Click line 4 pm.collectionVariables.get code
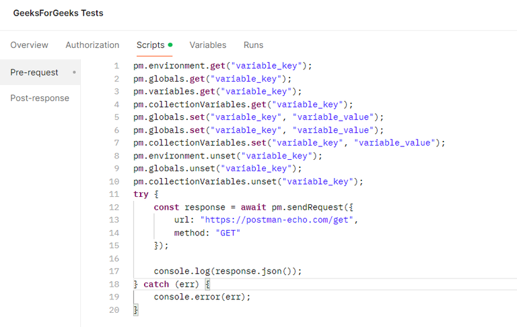 243,105
